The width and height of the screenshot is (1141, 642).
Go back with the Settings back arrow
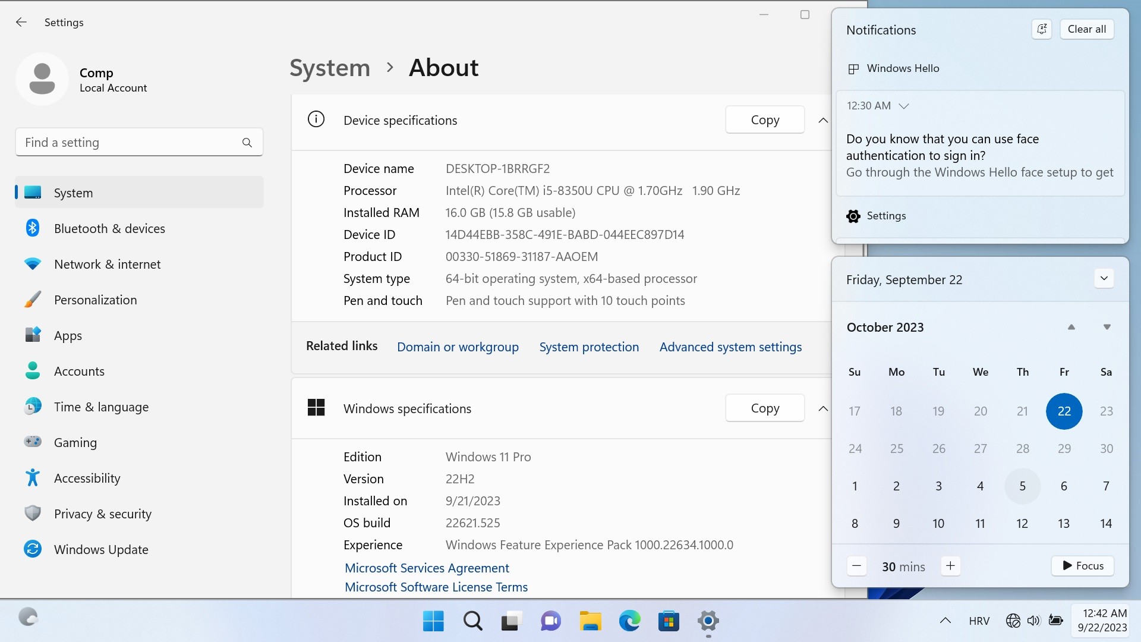(21, 22)
